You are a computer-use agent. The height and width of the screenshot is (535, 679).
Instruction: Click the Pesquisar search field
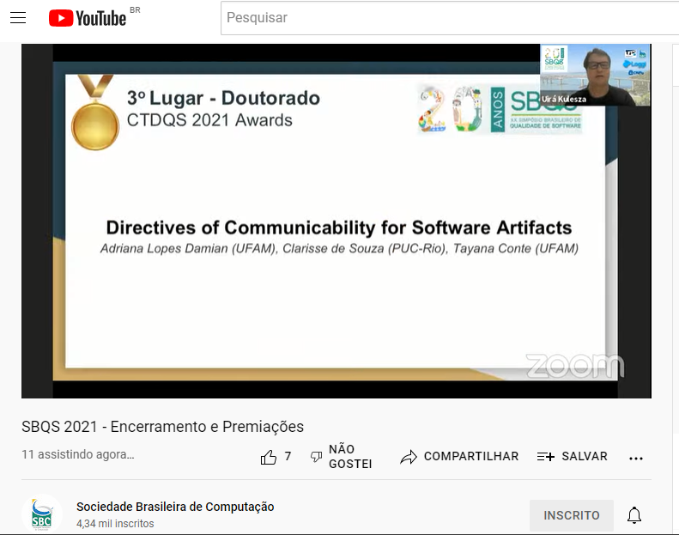pos(446,18)
